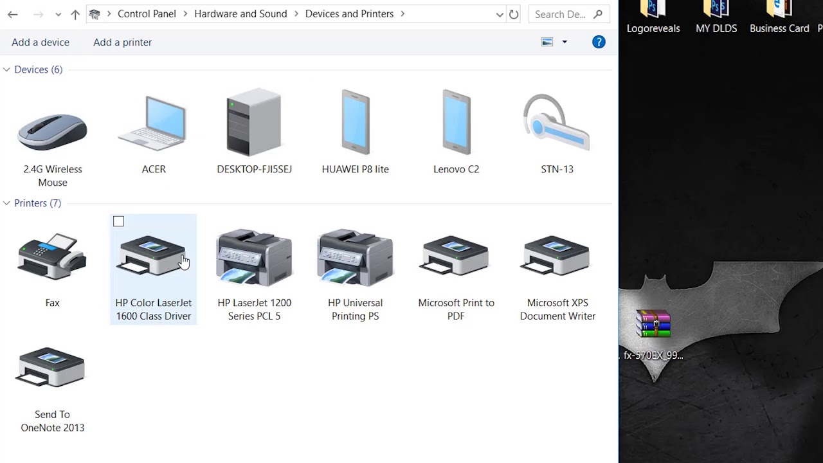Go back with the back arrow
823x463 pixels.
(x=13, y=14)
